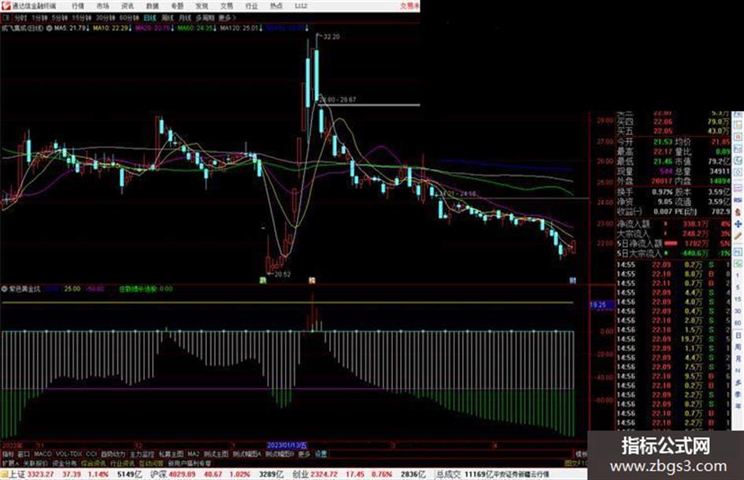Click the 5日净流入额 row

click(673, 244)
